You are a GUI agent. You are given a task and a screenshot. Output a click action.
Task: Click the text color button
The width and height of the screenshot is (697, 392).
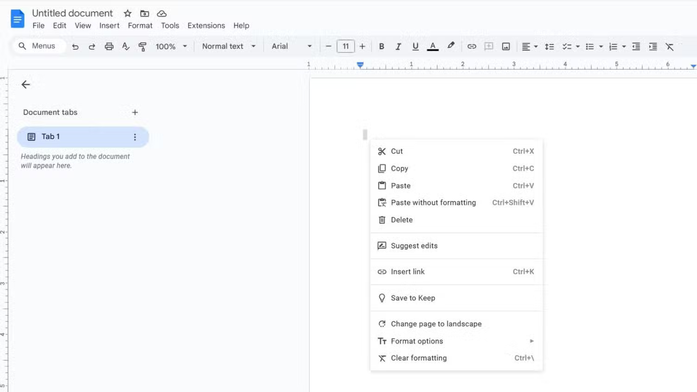click(432, 46)
